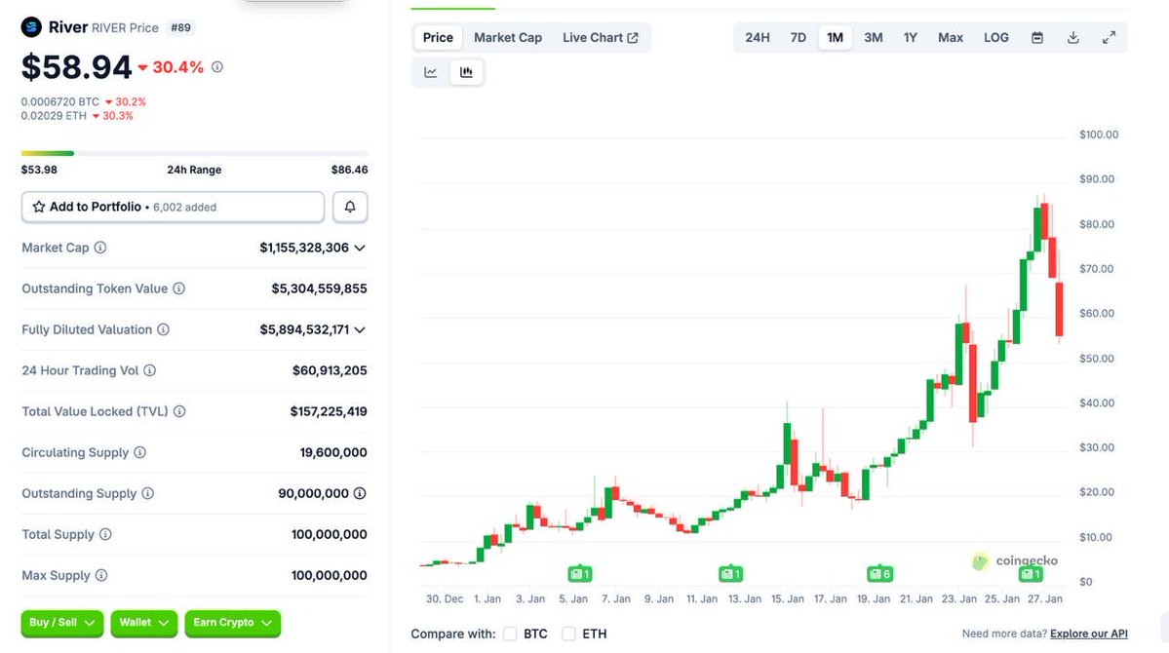Screen dimensions: 1169x653
Task: Open the calendar date range picker
Action: 1037,38
